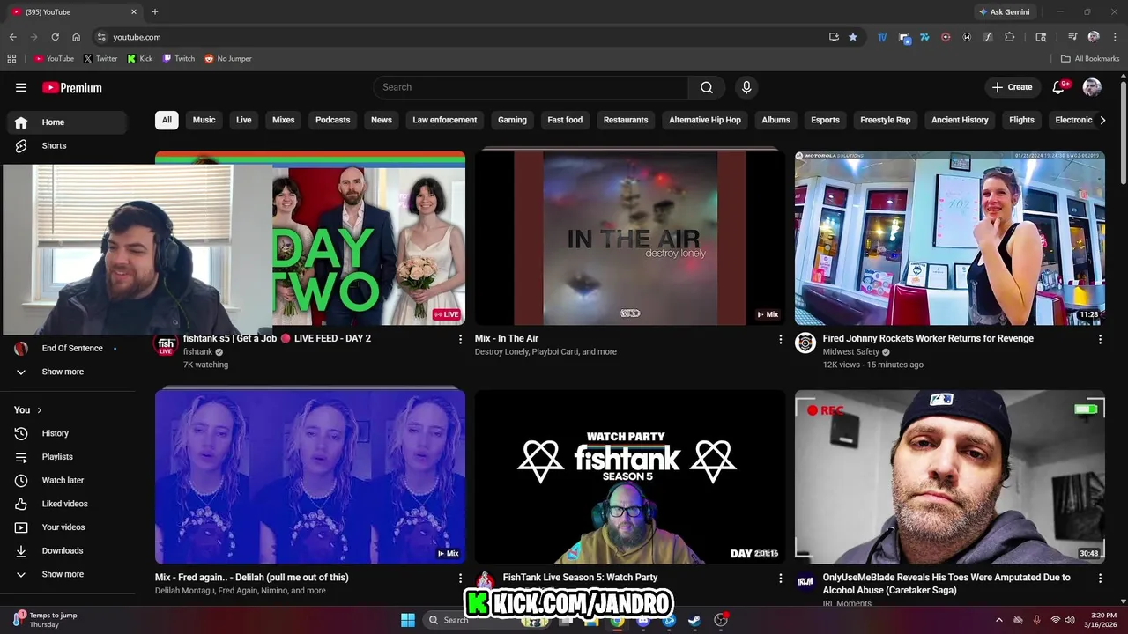Open the Kick bookmark
The image size is (1128, 634).
click(140, 59)
